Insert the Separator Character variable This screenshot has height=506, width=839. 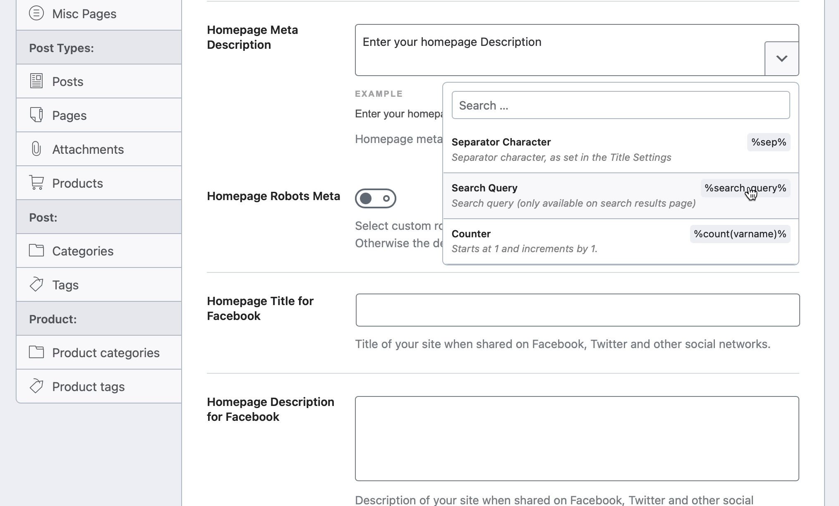tap(621, 150)
